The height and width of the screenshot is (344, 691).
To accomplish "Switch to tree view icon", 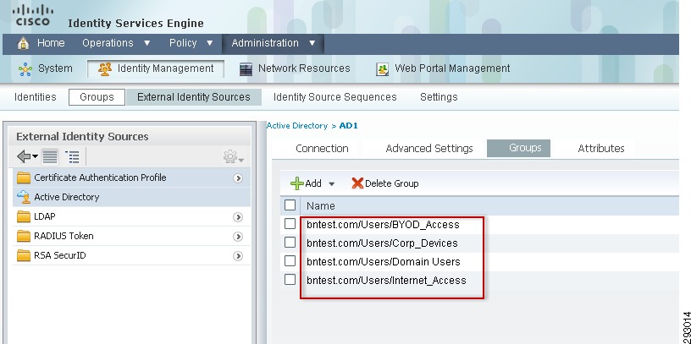I will point(72,156).
